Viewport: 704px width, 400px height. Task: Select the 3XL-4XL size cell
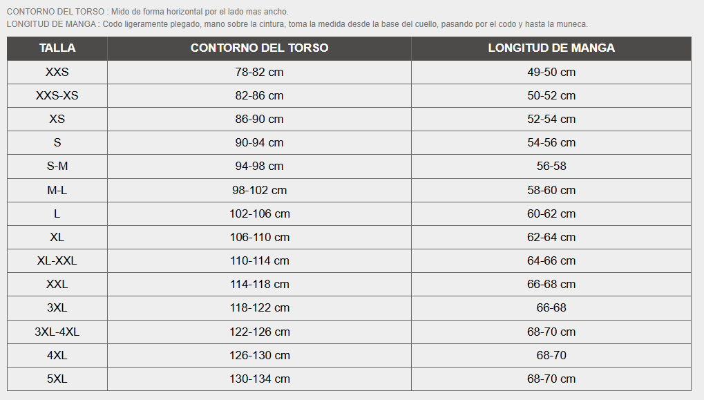[57, 332]
